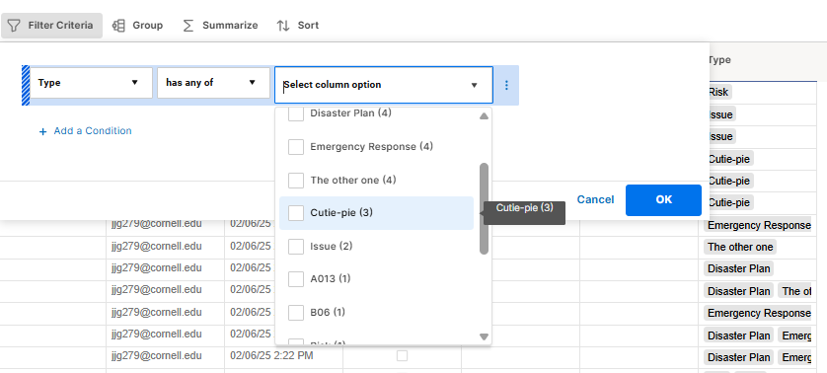Select the A013 (1) list entry
The width and height of the screenshot is (827, 373).
click(376, 279)
